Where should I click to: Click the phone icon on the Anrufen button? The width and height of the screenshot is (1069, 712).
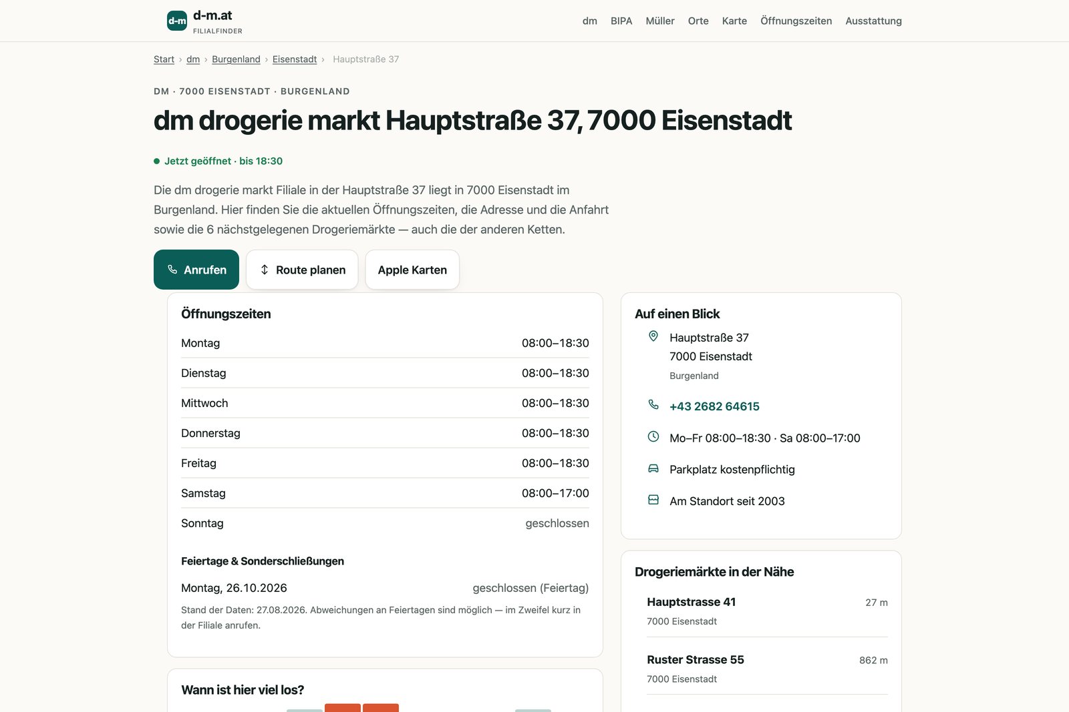pyautogui.click(x=172, y=270)
